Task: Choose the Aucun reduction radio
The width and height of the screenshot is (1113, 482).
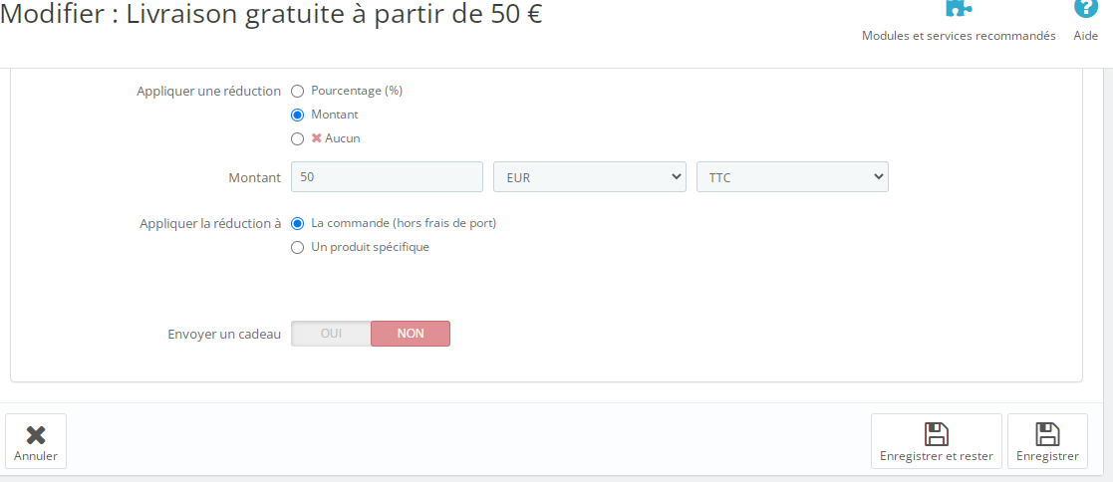Action: pyautogui.click(x=297, y=139)
